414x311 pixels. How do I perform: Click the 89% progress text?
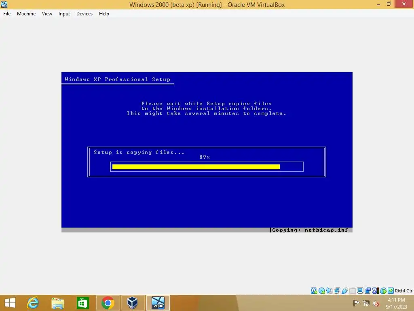pos(205,157)
